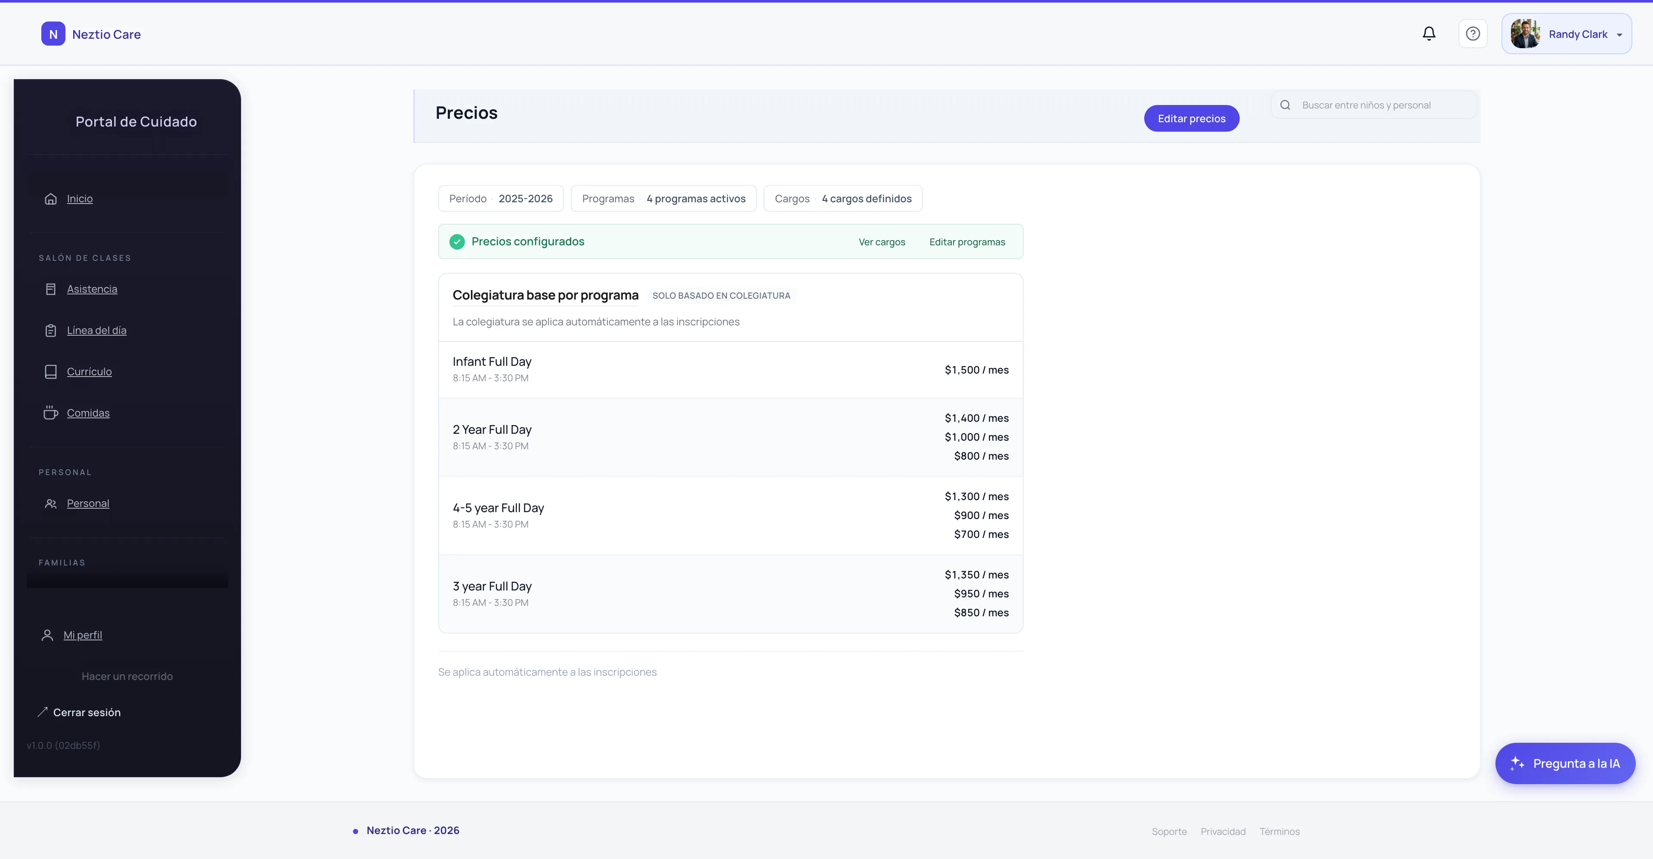Click the Inicio home icon

(x=51, y=199)
